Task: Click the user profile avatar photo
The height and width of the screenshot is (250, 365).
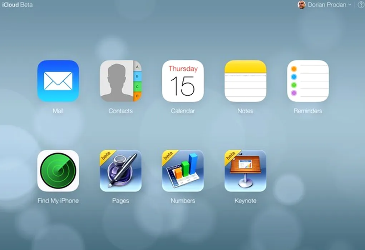Action: tap(301, 5)
